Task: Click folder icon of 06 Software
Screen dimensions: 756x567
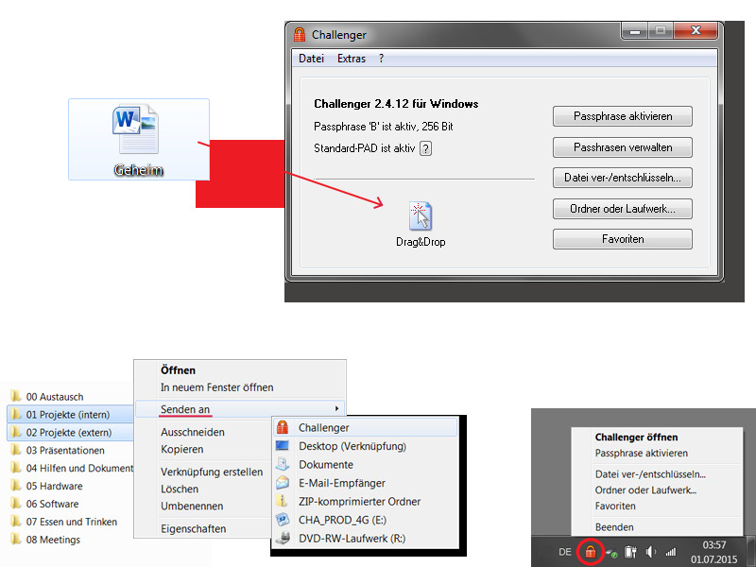Action: 16,504
